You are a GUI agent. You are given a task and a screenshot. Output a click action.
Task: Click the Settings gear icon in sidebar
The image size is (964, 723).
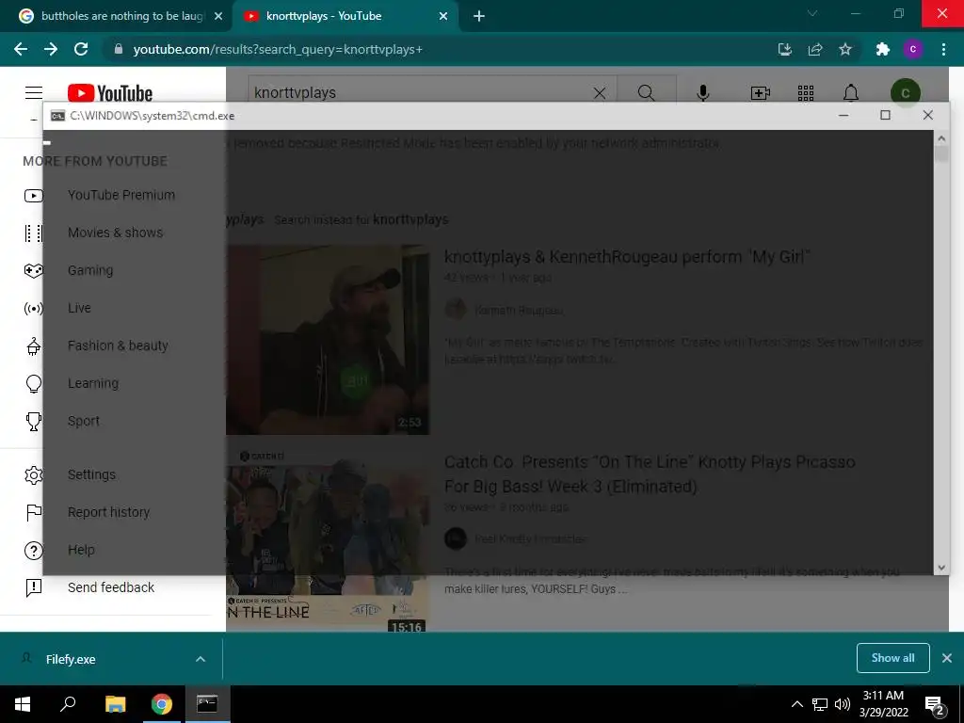click(x=34, y=474)
